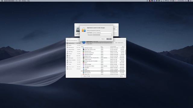The image size is (193, 108).
Task: Click the Show in Finder button
Action: (87, 76)
